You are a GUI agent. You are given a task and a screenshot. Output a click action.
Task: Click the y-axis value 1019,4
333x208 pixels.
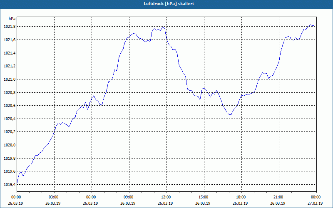coord(10,185)
